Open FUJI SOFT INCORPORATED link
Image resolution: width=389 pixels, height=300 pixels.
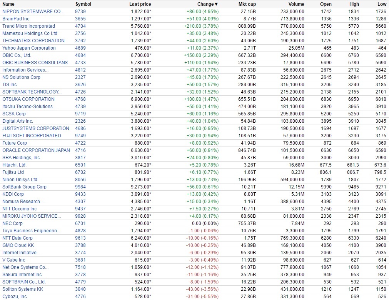[x=32, y=136]
